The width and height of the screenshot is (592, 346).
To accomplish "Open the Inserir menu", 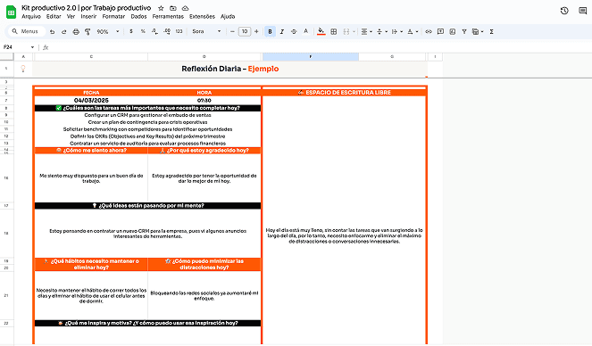I will 88,17.
